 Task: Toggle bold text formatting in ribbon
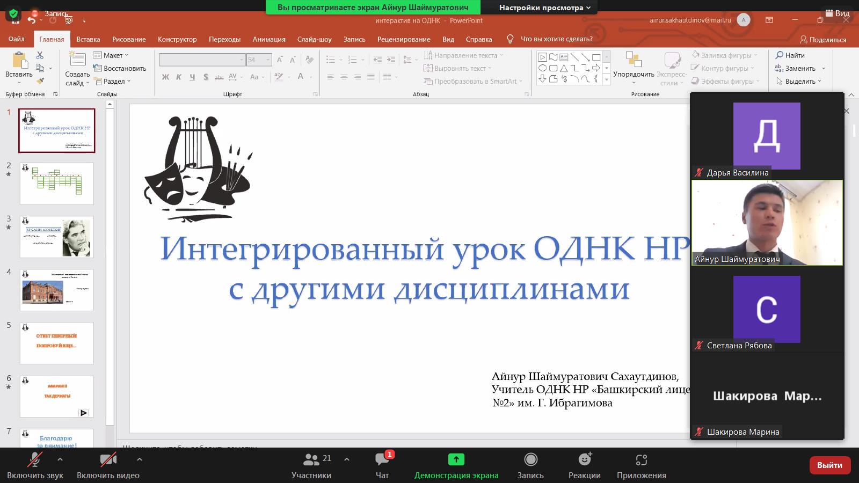point(165,77)
